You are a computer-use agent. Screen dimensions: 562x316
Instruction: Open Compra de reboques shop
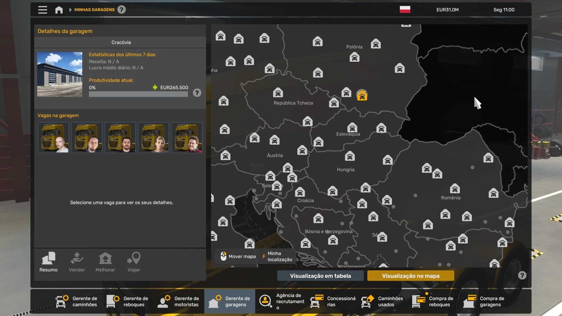(433, 301)
